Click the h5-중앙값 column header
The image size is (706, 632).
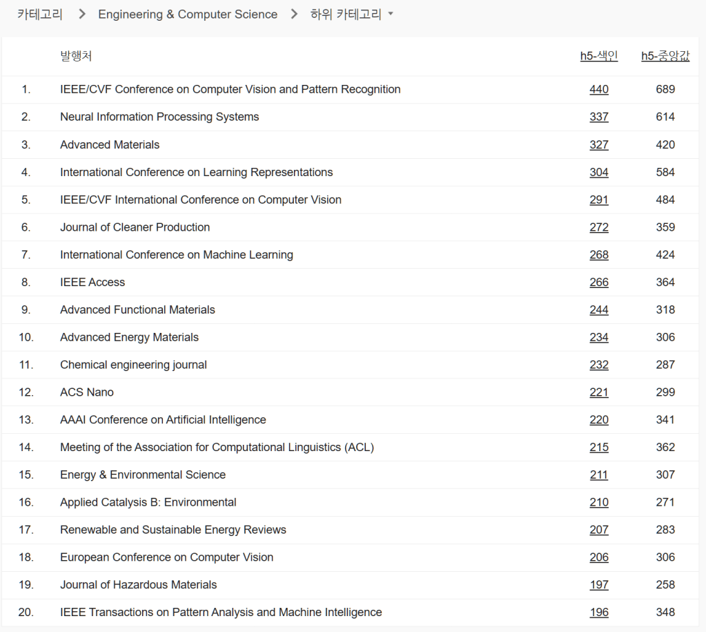[665, 57]
